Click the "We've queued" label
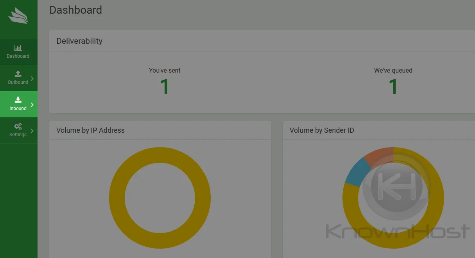This screenshot has height=258, width=475. [393, 71]
